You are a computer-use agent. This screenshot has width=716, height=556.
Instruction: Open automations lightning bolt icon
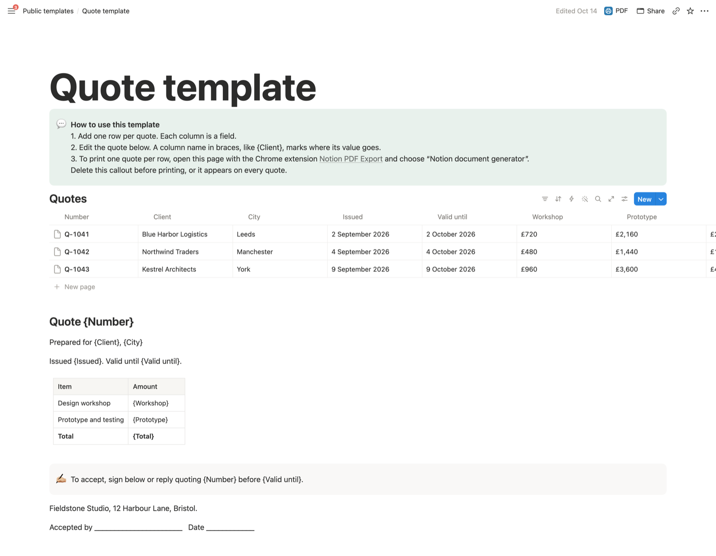pos(571,199)
